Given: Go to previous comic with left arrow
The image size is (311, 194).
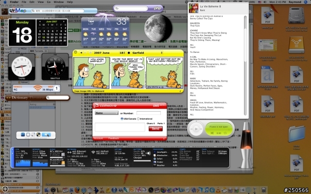Looking at the screenshot, I should (x=81, y=53).
